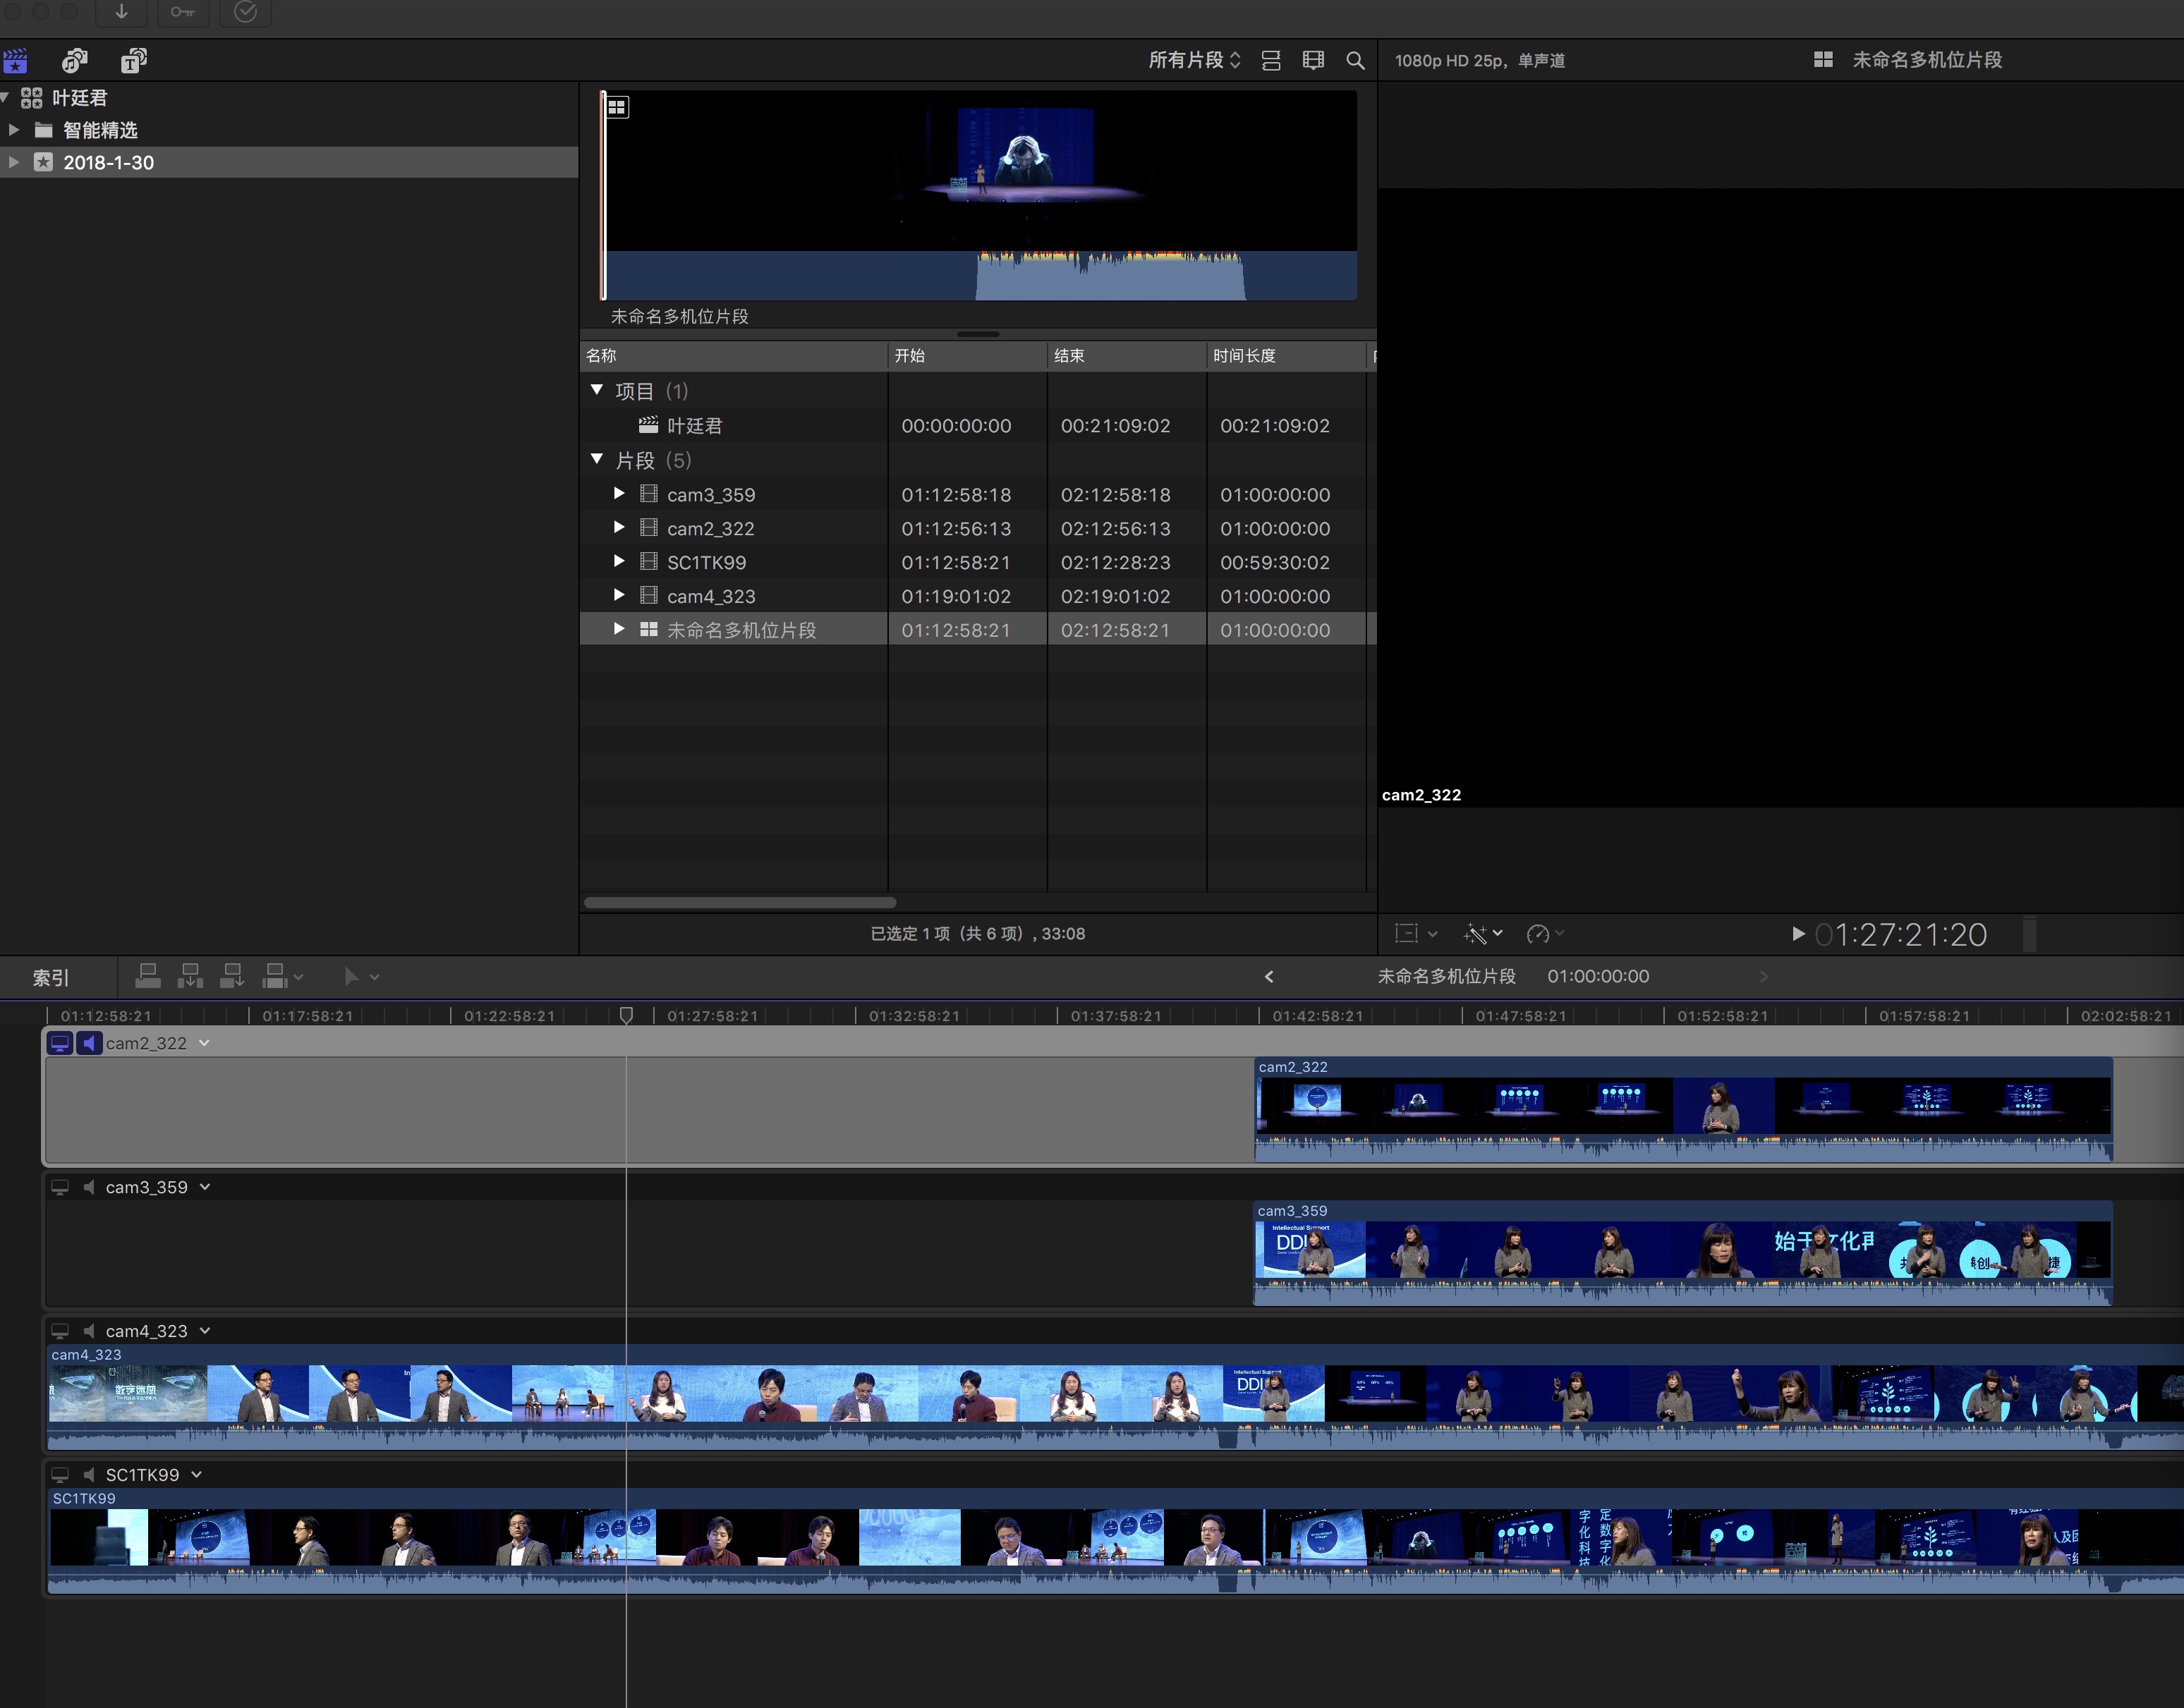2184x1708 pixels.
Task: Open the Libraries sidebar icon
Action: click(x=16, y=61)
